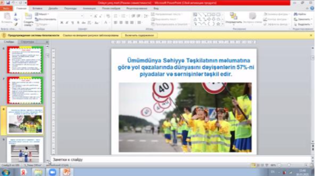
Task: Open the Показ слайдов ribbon tab
Action: coord(111,8)
